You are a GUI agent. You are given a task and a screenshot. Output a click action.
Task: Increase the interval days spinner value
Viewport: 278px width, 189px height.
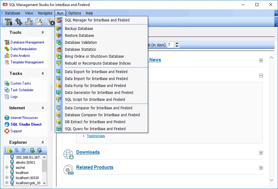click(177, 43)
